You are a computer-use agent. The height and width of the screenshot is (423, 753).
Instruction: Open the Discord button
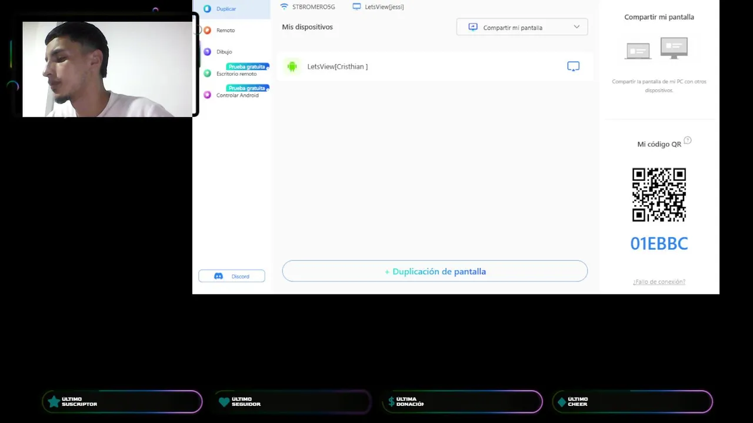(x=232, y=276)
